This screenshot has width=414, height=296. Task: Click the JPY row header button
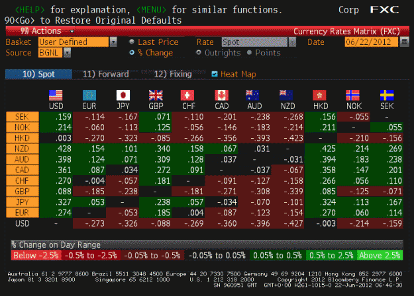pos(23,202)
